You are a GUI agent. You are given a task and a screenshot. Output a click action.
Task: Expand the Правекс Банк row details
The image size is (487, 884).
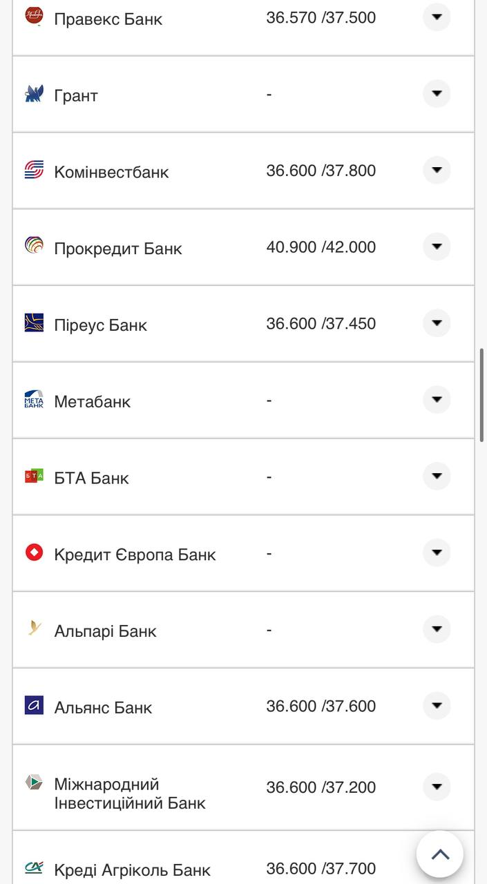[x=437, y=17]
